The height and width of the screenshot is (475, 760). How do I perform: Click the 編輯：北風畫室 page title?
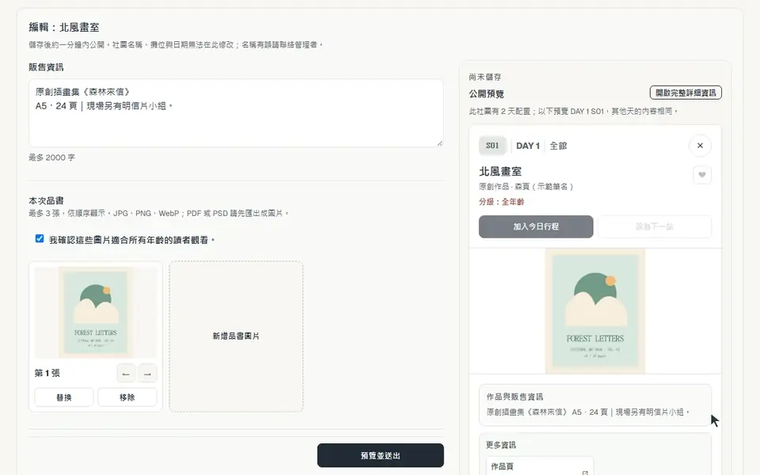(64, 28)
